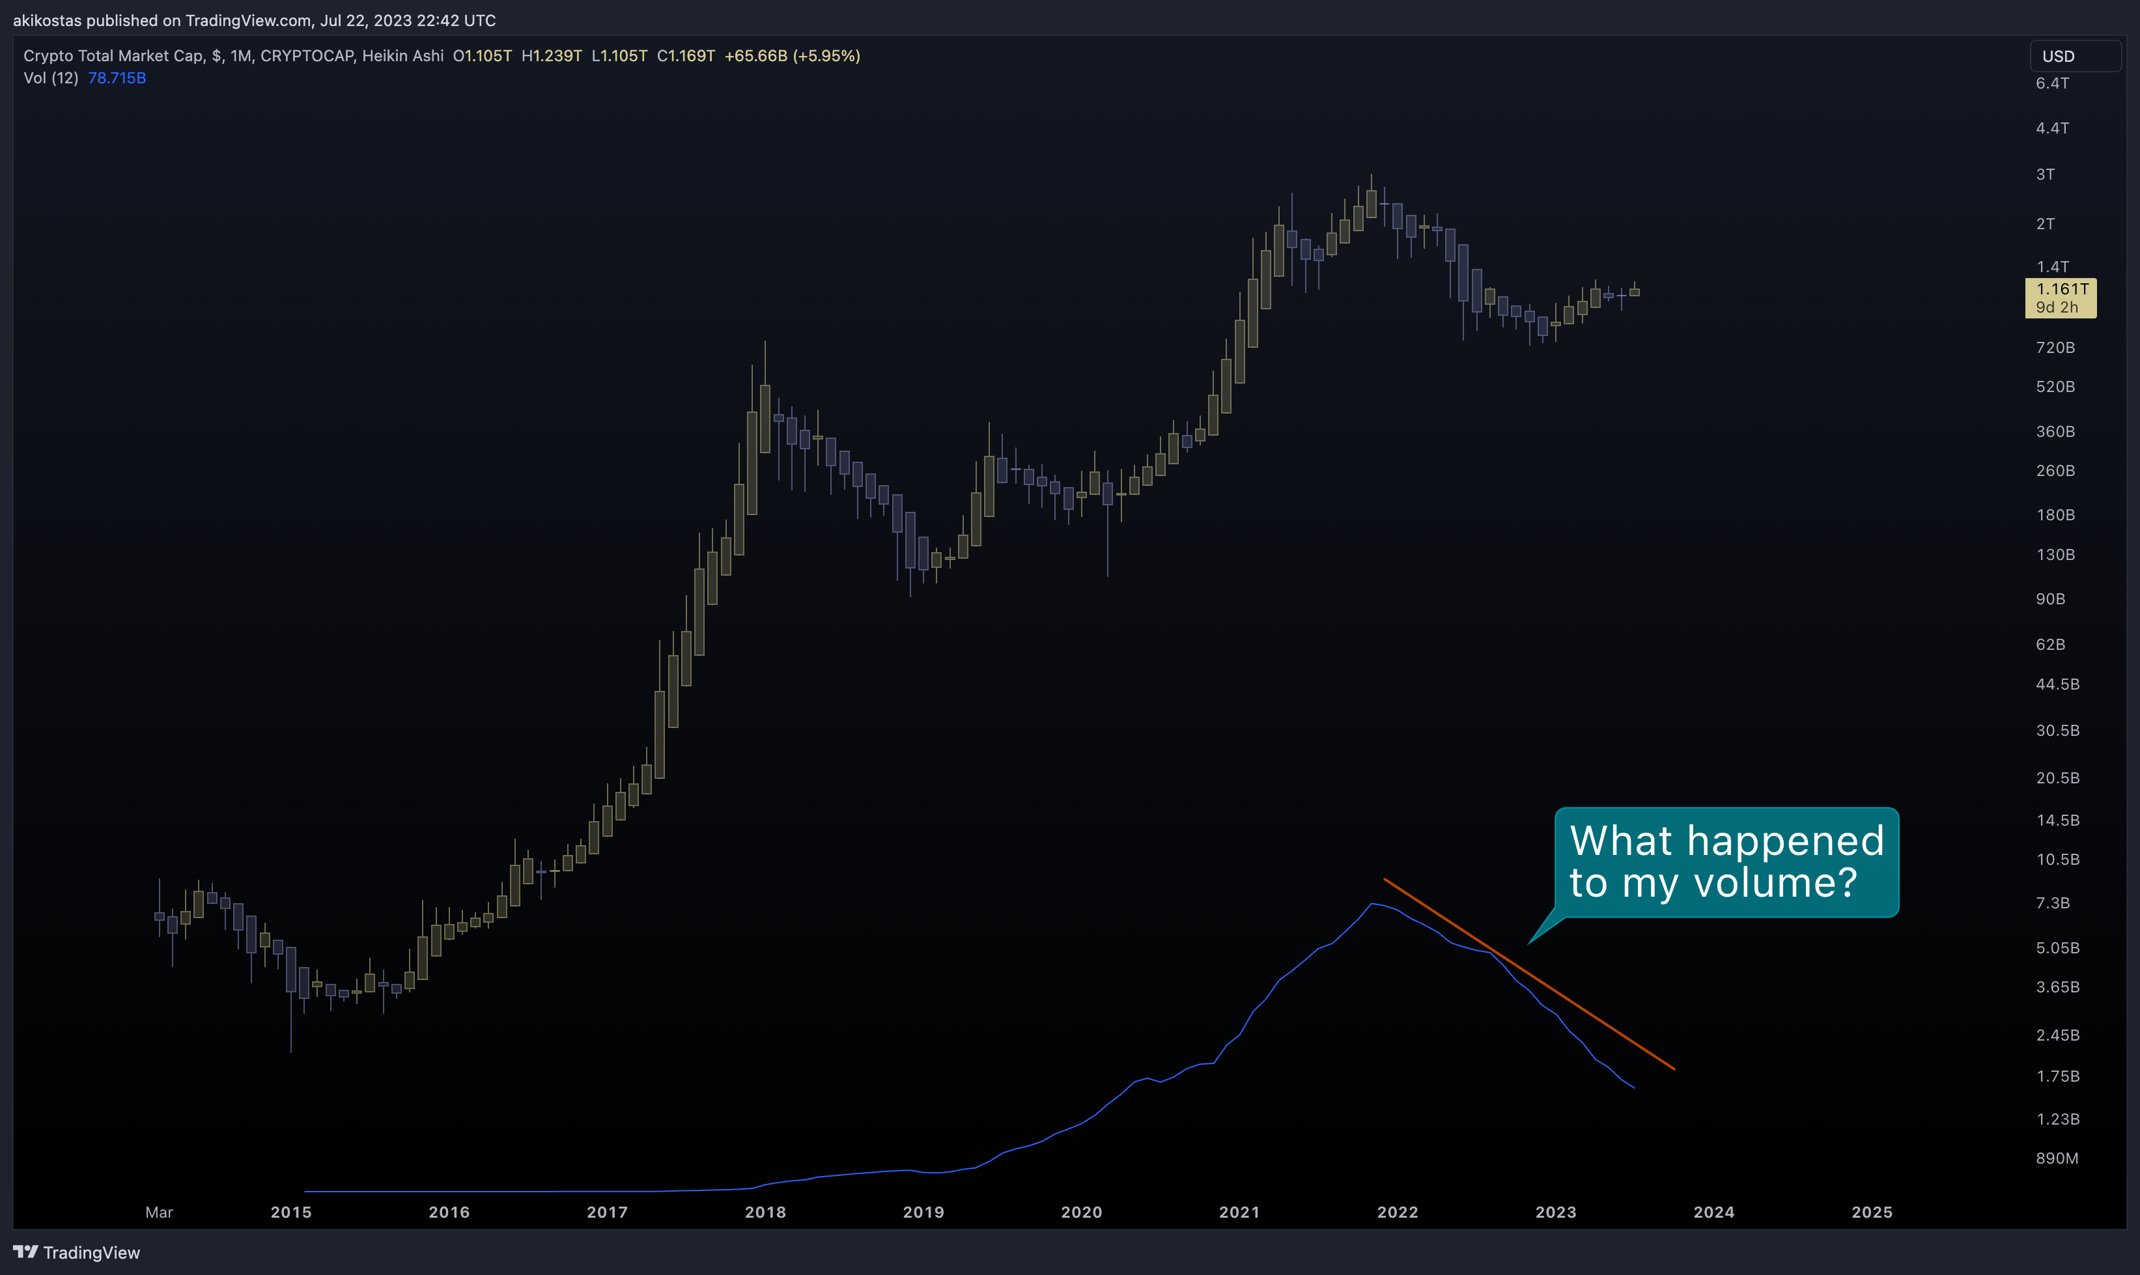Click the 2024 label on time axis

[1714, 1212]
